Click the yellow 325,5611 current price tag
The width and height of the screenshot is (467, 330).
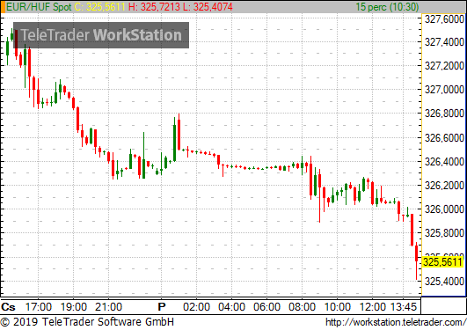(443, 262)
